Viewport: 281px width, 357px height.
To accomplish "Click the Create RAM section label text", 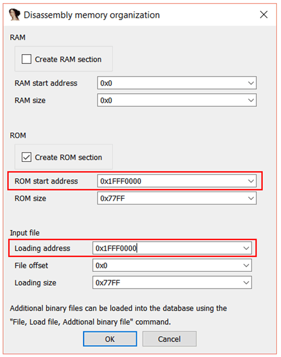I will [x=68, y=59].
